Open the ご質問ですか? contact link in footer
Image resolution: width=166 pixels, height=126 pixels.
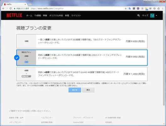pos(30,111)
